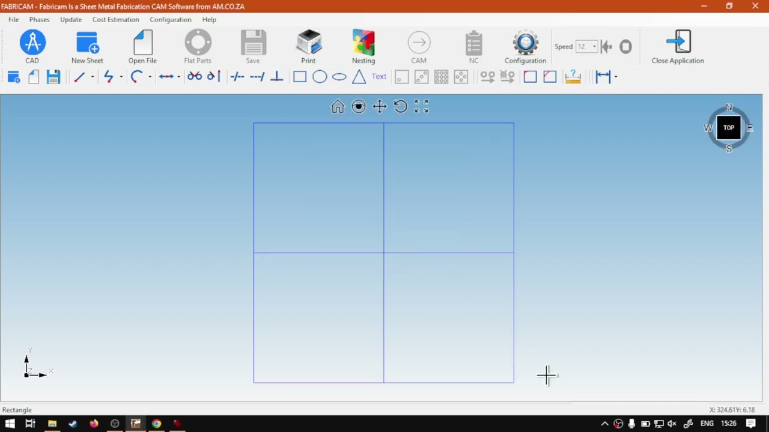Click the view orbit circle icon
Viewport: 769px width, 432px height.
(359, 107)
